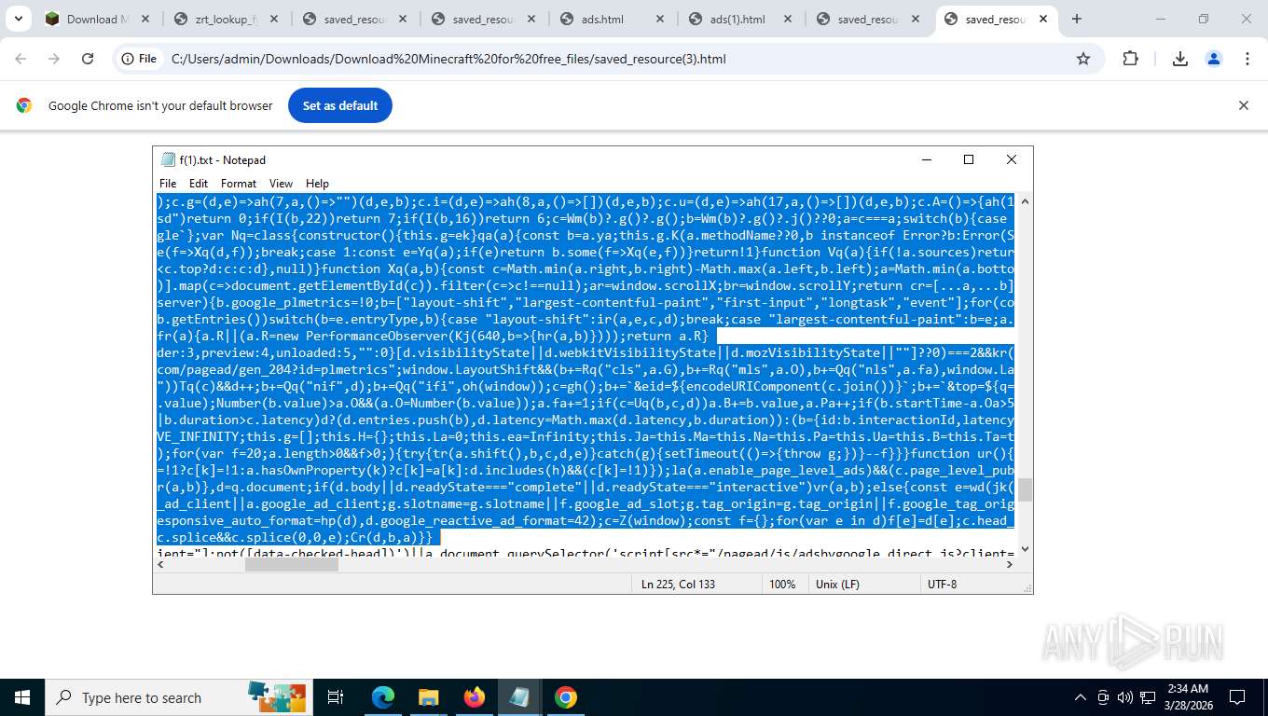Bookmark this page with star icon
1268x716 pixels.
[x=1083, y=59]
